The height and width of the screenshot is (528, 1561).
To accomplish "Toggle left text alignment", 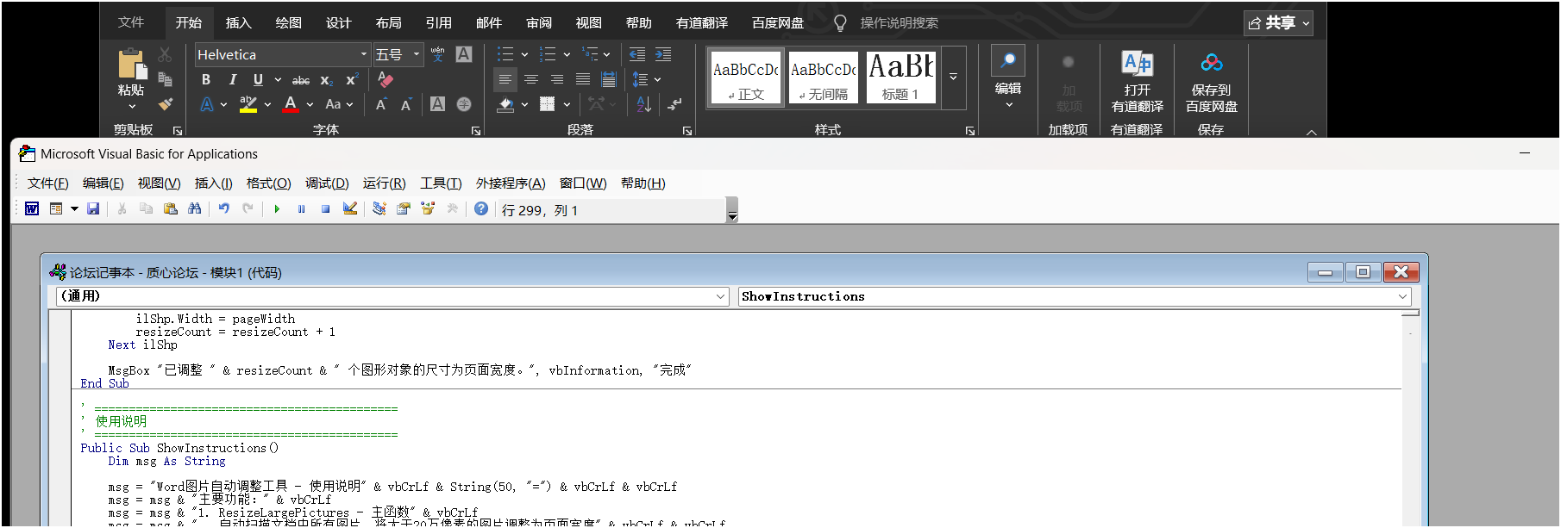I will 505,79.
